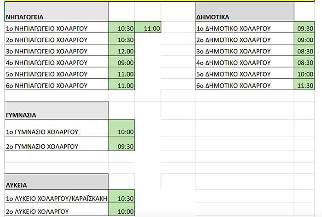Select the 11:30 cell for 6ο ΔΗΜΟΤΙΚΟ

[305, 85]
